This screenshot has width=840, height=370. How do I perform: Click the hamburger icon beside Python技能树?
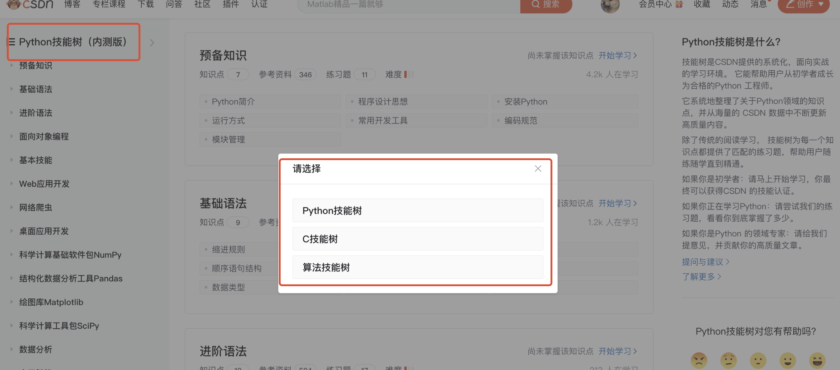click(12, 42)
